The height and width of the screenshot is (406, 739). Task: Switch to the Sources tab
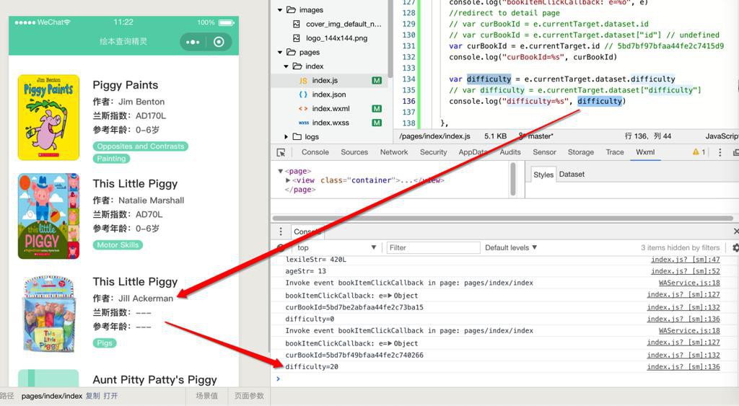(354, 152)
